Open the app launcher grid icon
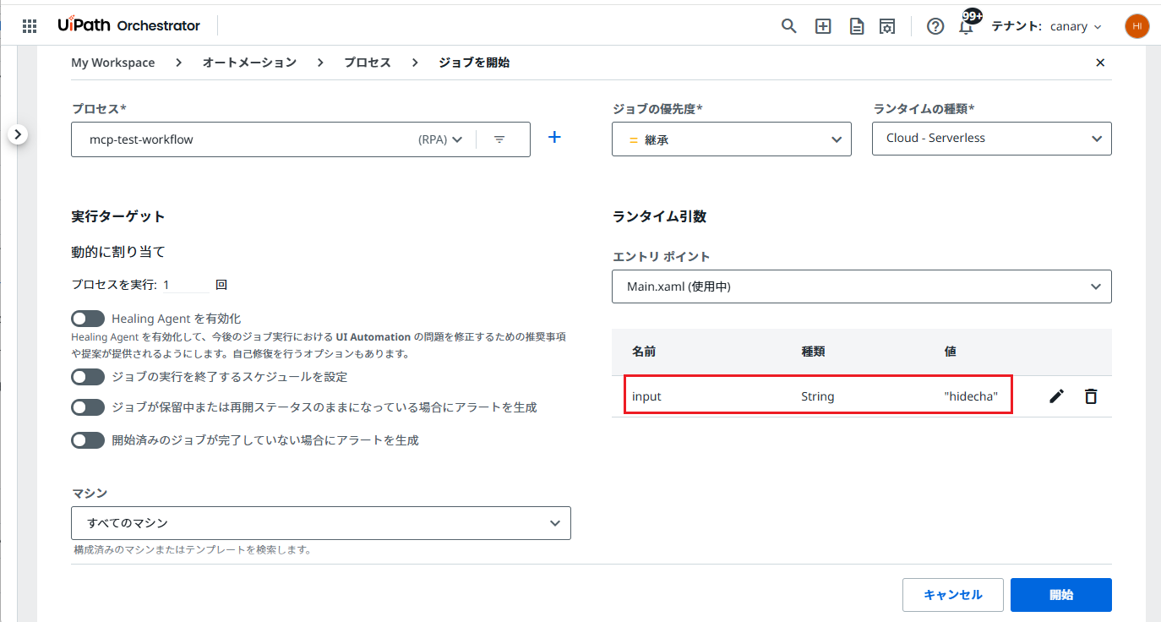This screenshot has width=1161, height=622. point(30,26)
